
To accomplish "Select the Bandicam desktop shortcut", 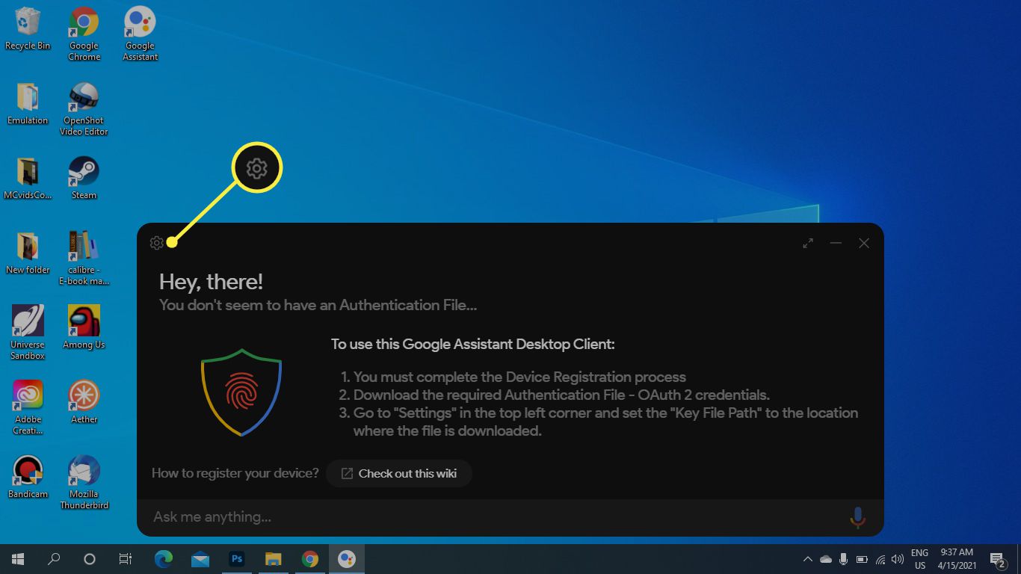I will (x=28, y=478).
